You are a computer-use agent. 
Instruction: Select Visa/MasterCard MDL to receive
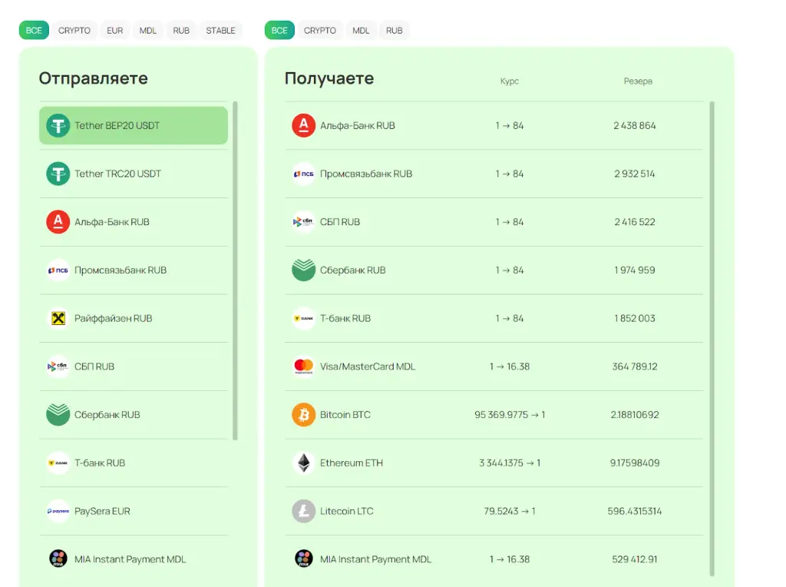pos(494,366)
